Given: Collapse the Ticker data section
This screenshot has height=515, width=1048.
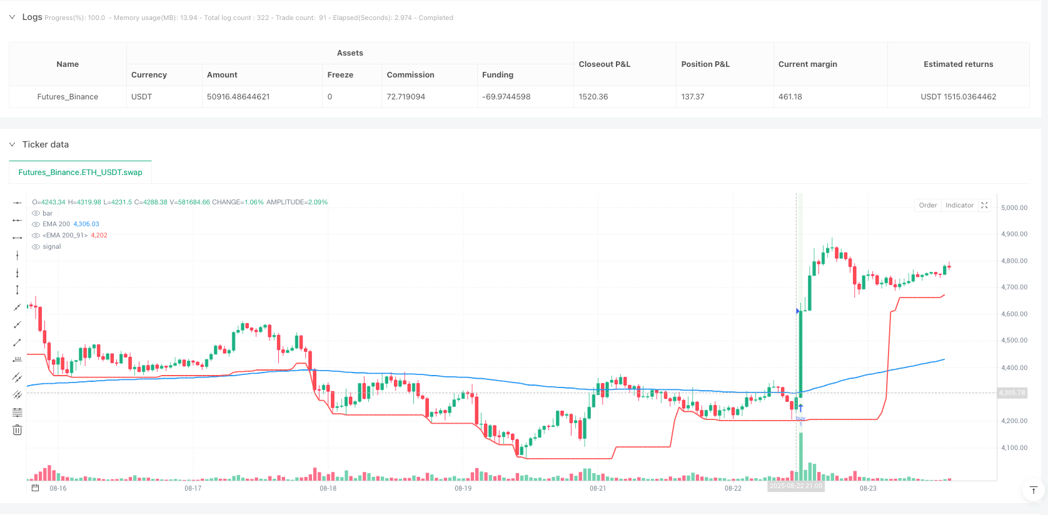Looking at the screenshot, I should pyautogui.click(x=12, y=144).
